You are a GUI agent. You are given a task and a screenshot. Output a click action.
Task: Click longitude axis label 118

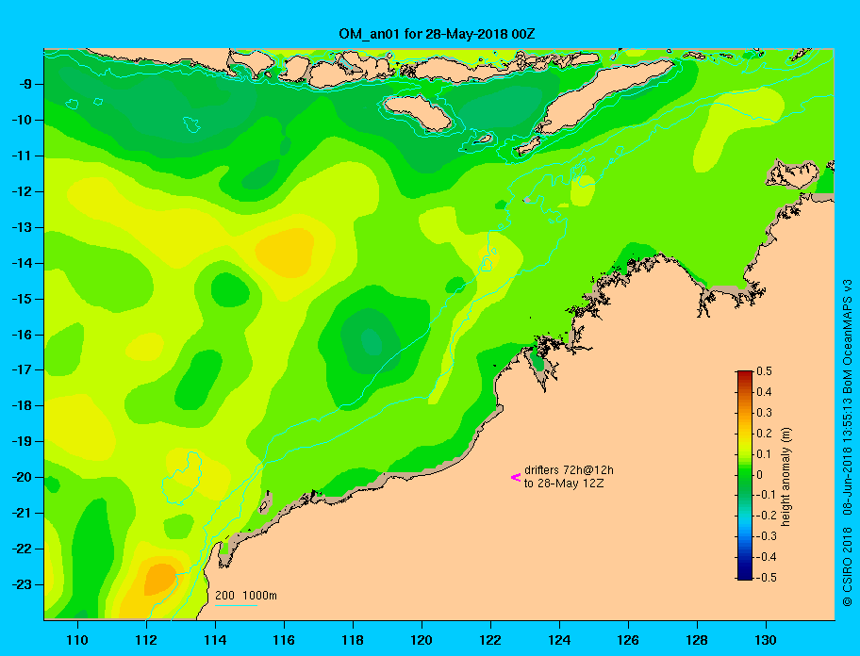click(353, 640)
